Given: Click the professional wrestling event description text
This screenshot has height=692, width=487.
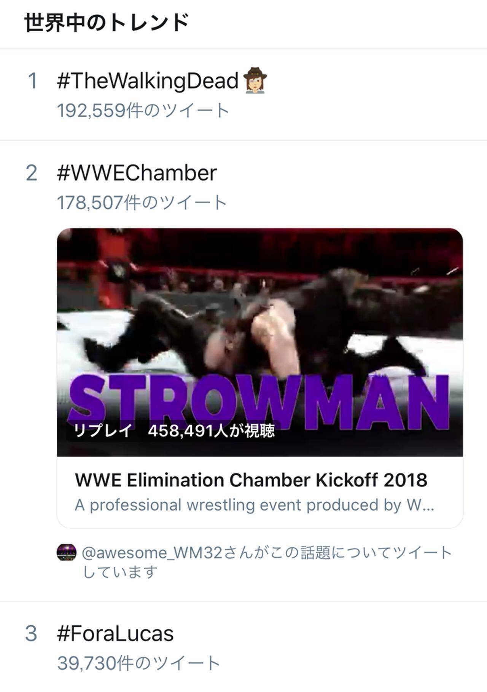Looking at the screenshot, I should [x=254, y=505].
